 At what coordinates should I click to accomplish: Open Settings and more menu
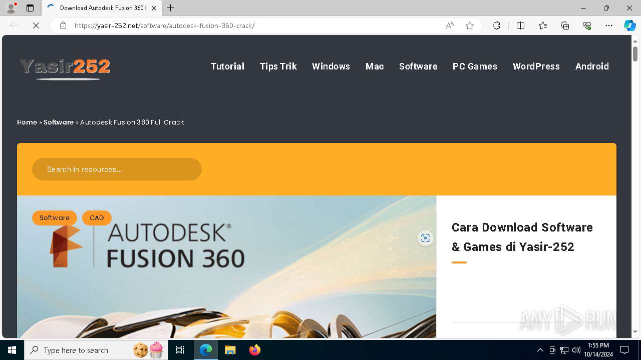tap(609, 25)
